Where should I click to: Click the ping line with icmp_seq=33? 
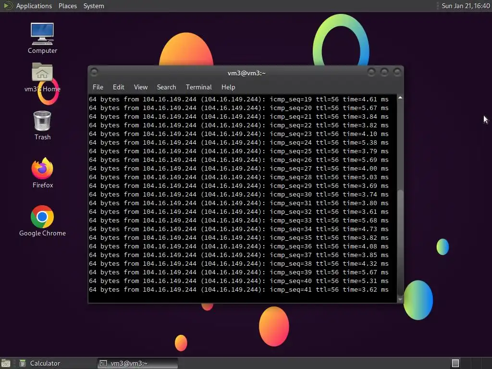point(238,220)
